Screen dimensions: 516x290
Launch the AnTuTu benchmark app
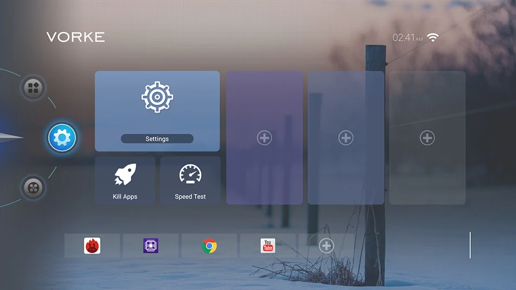point(92,245)
